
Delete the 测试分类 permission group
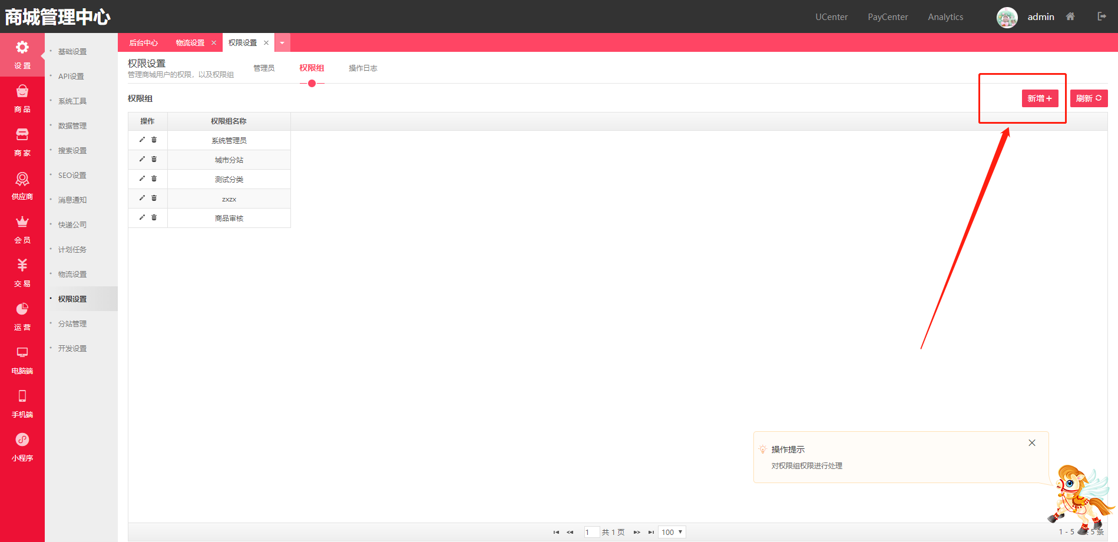[x=154, y=179]
